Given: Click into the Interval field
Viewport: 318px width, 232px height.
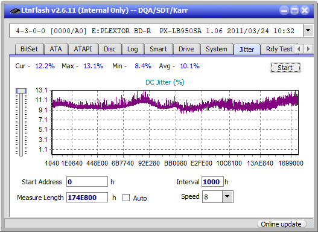Looking at the screenshot, I should 212,182.
